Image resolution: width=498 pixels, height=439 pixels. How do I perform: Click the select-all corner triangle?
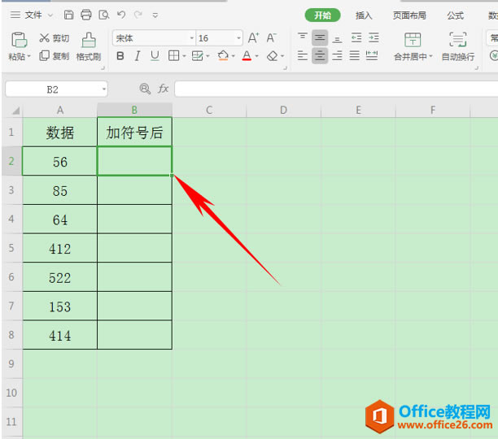[15, 111]
